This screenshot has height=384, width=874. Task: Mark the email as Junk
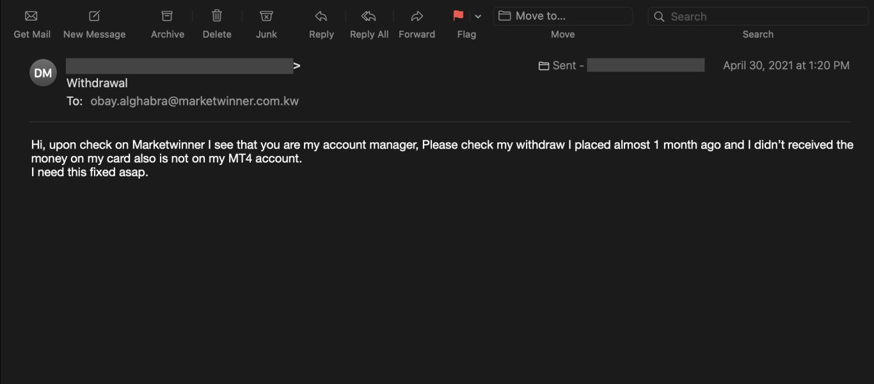click(x=266, y=16)
